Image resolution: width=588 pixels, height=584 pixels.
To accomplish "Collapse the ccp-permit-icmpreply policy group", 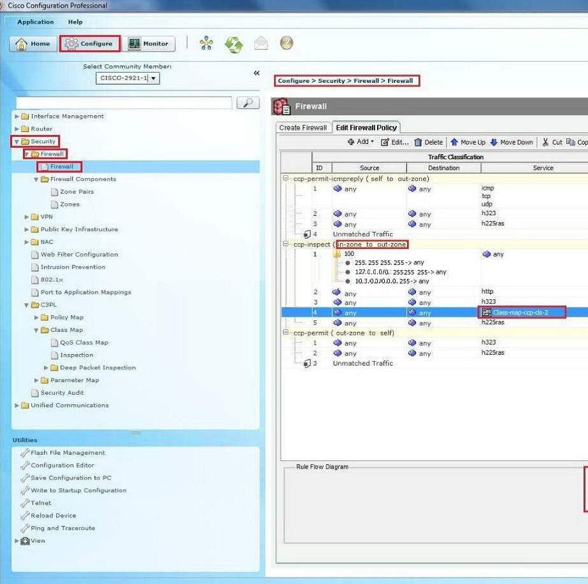I will 286,178.
